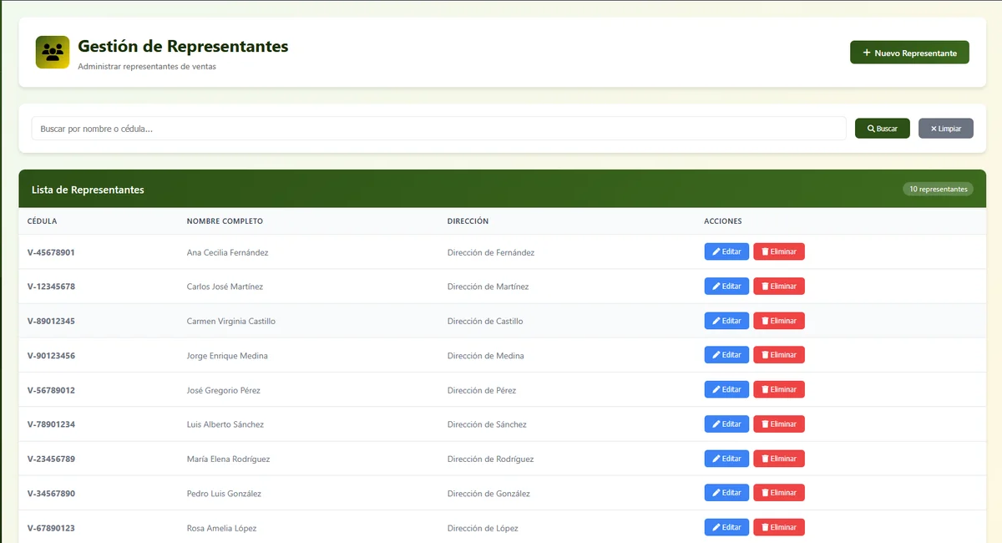Image resolution: width=1002 pixels, height=543 pixels.
Task: Click the address Dirección de Fernández
Action: [491, 252]
